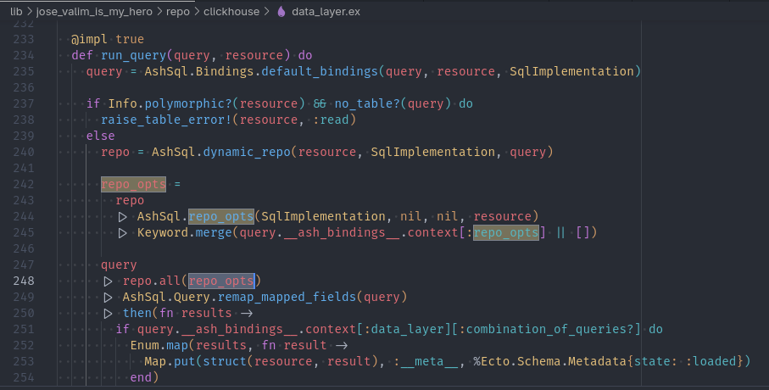
Task: Click 'raise_table_error!' on line 238
Action: coord(166,120)
